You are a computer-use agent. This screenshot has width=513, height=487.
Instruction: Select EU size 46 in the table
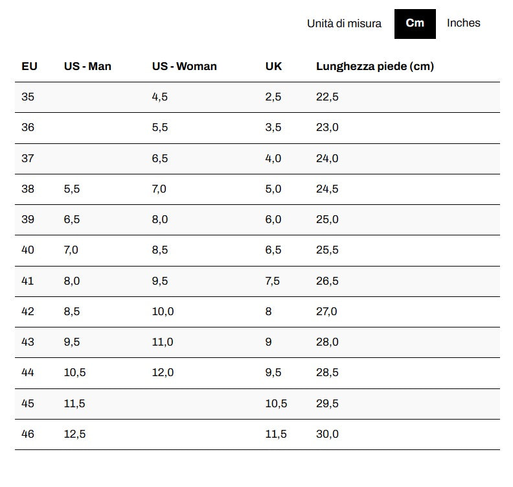point(28,434)
